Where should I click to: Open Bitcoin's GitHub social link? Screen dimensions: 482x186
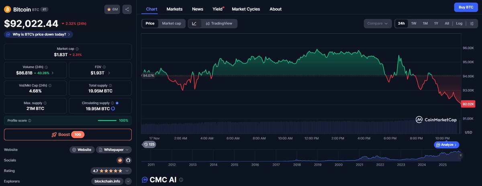(128, 160)
